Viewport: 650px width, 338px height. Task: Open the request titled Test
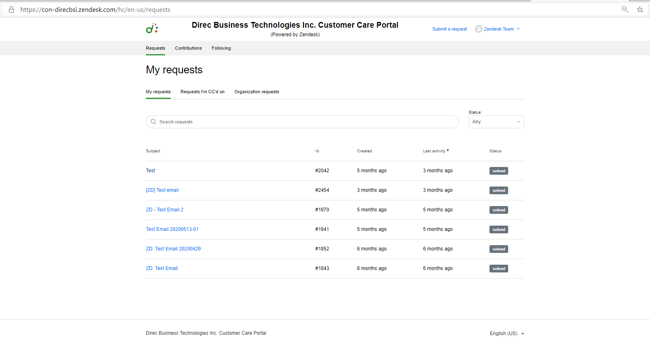pyautogui.click(x=150, y=171)
